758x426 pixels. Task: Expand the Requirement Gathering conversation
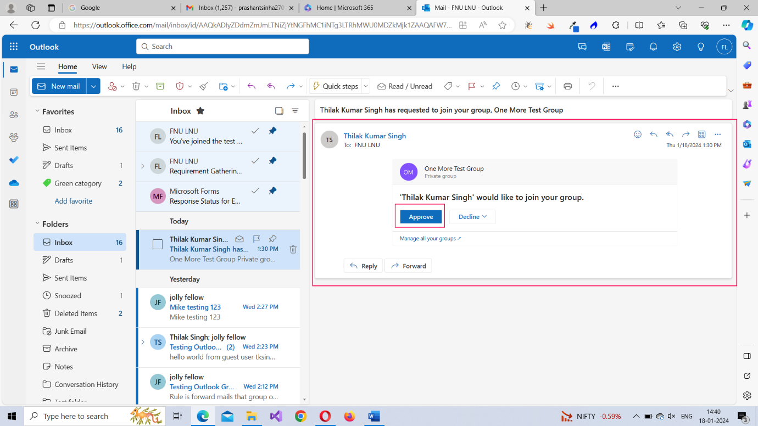point(143,166)
